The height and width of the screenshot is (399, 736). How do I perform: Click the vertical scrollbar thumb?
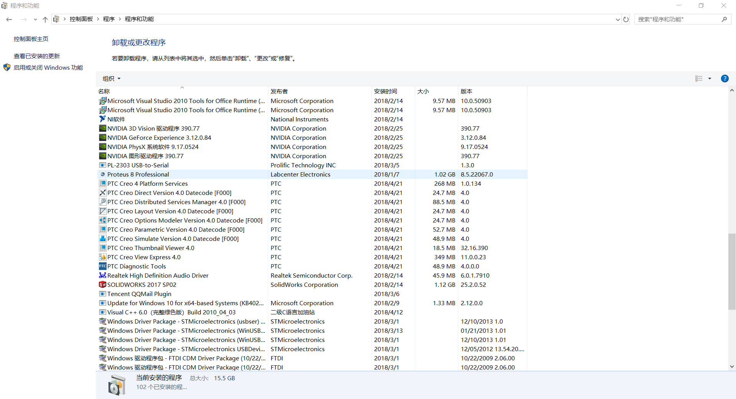732,271
